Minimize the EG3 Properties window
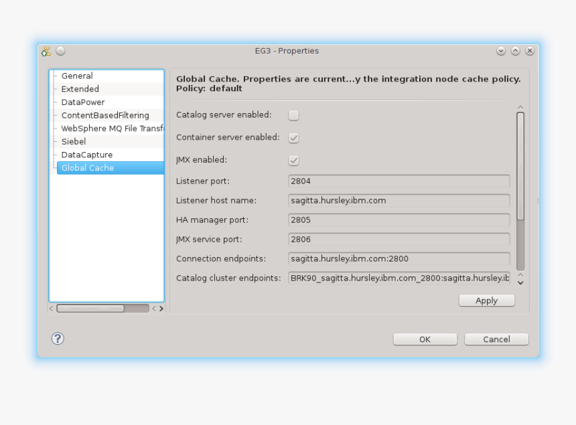Screen dimensions: 576x425 [501, 51]
